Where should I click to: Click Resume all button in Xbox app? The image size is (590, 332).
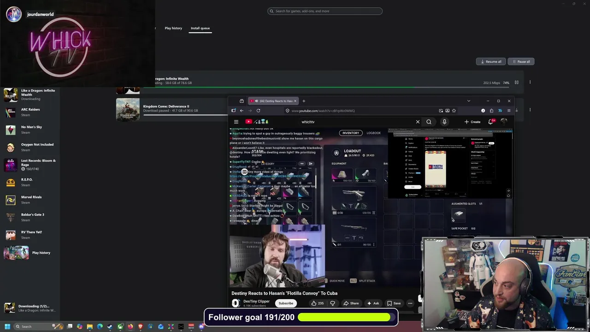491,61
